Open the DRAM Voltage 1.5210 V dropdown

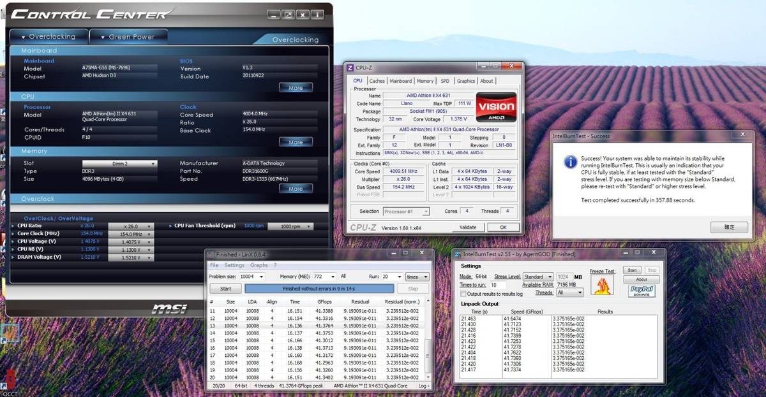coord(130,257)
